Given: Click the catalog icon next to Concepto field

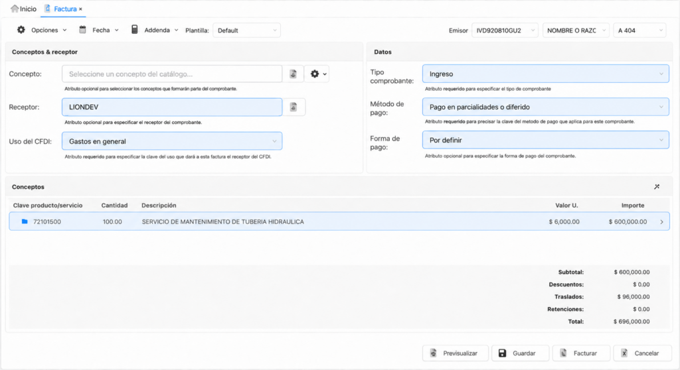Looking at the screenshot, I should pos(294,74).
